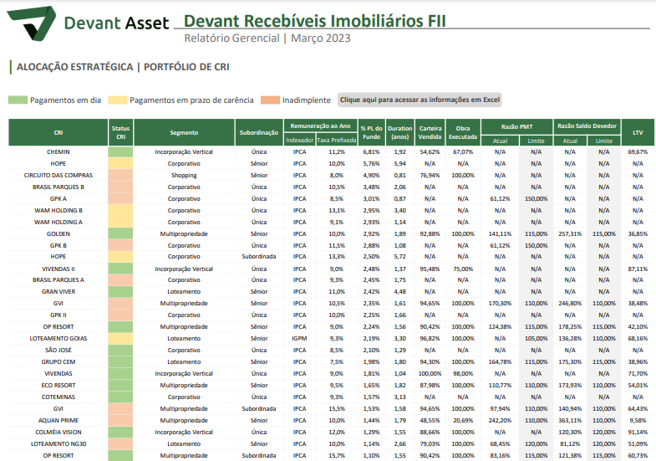Click the green 'Pagamentos em dia' legend swatch
This screenshot has height=461, width=656.
point(18,100)
